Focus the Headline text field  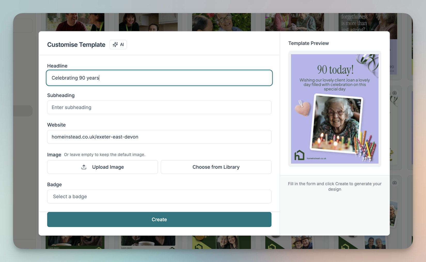(159, 78)
